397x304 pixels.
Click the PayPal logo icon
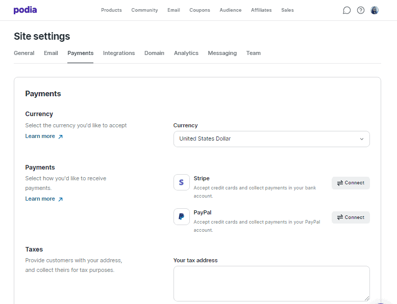click(x=182, y=216)
